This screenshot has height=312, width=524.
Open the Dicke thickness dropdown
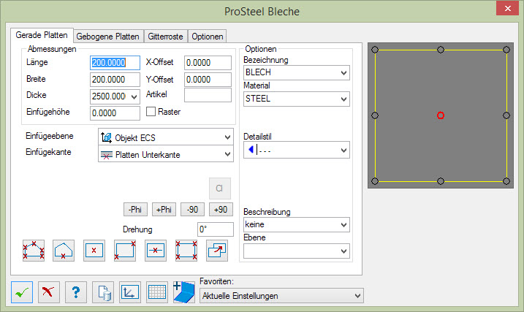tap(134, 97)
